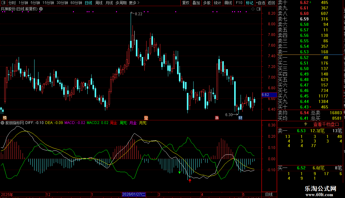
Task: Open the 多周期 multi-period view
Action: (x=121, y=3)
